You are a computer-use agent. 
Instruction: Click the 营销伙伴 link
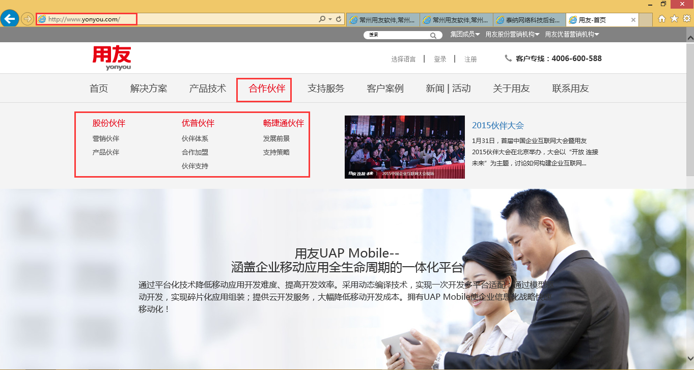point(105,138)
